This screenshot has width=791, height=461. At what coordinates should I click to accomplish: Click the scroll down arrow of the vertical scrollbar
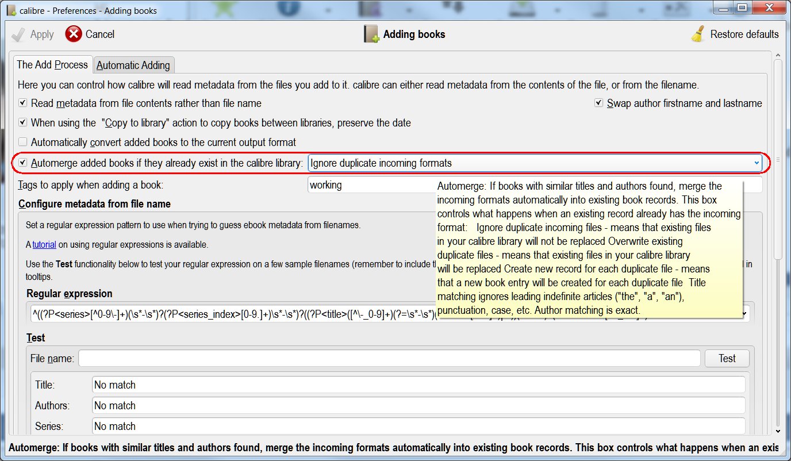pos(778,431)
